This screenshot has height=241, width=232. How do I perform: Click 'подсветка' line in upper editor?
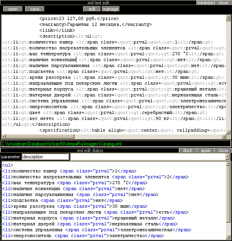point(101,71)
